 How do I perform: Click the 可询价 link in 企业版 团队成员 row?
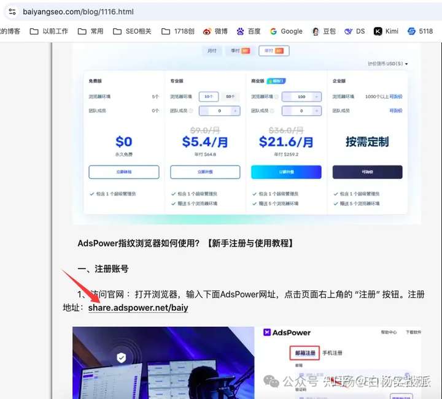(396, 110)
